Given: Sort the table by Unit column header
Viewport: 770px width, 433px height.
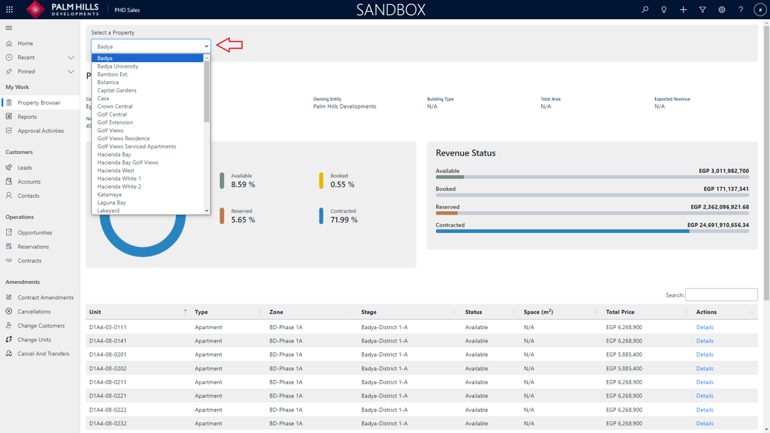Looking at the screenshot, I should click(138, 312).
